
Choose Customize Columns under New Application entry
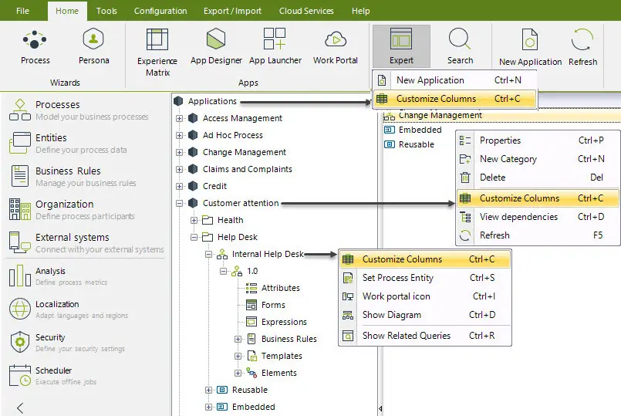(454, 99)
